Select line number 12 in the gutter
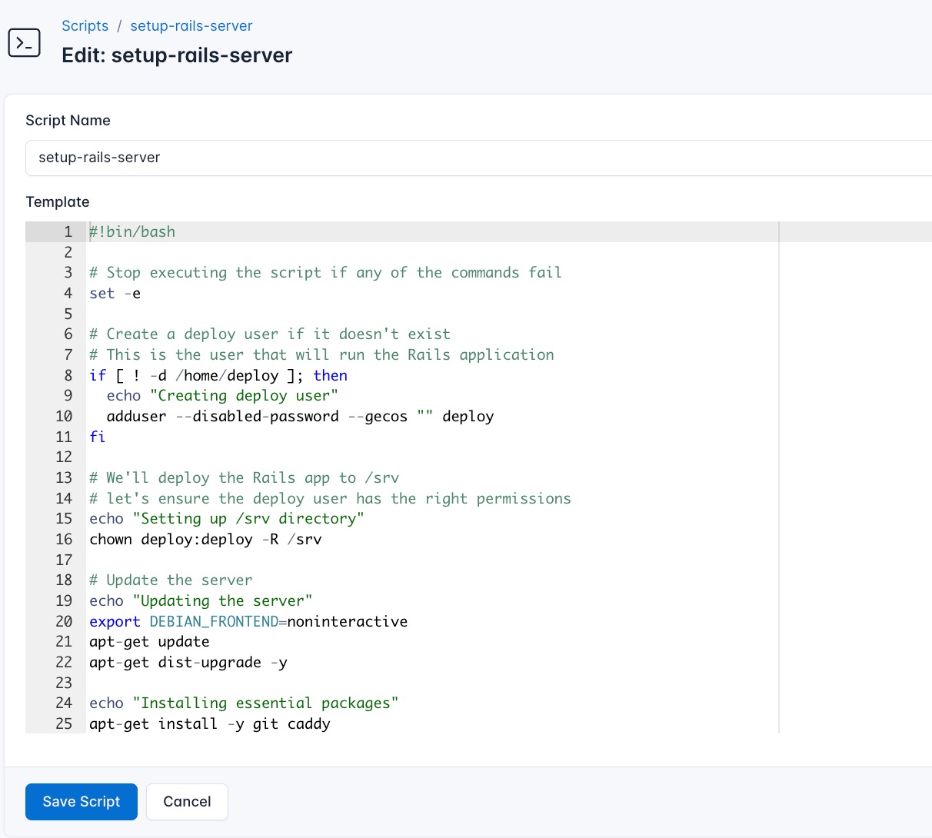This screenshot has width=932, height=838. point(64,457)
